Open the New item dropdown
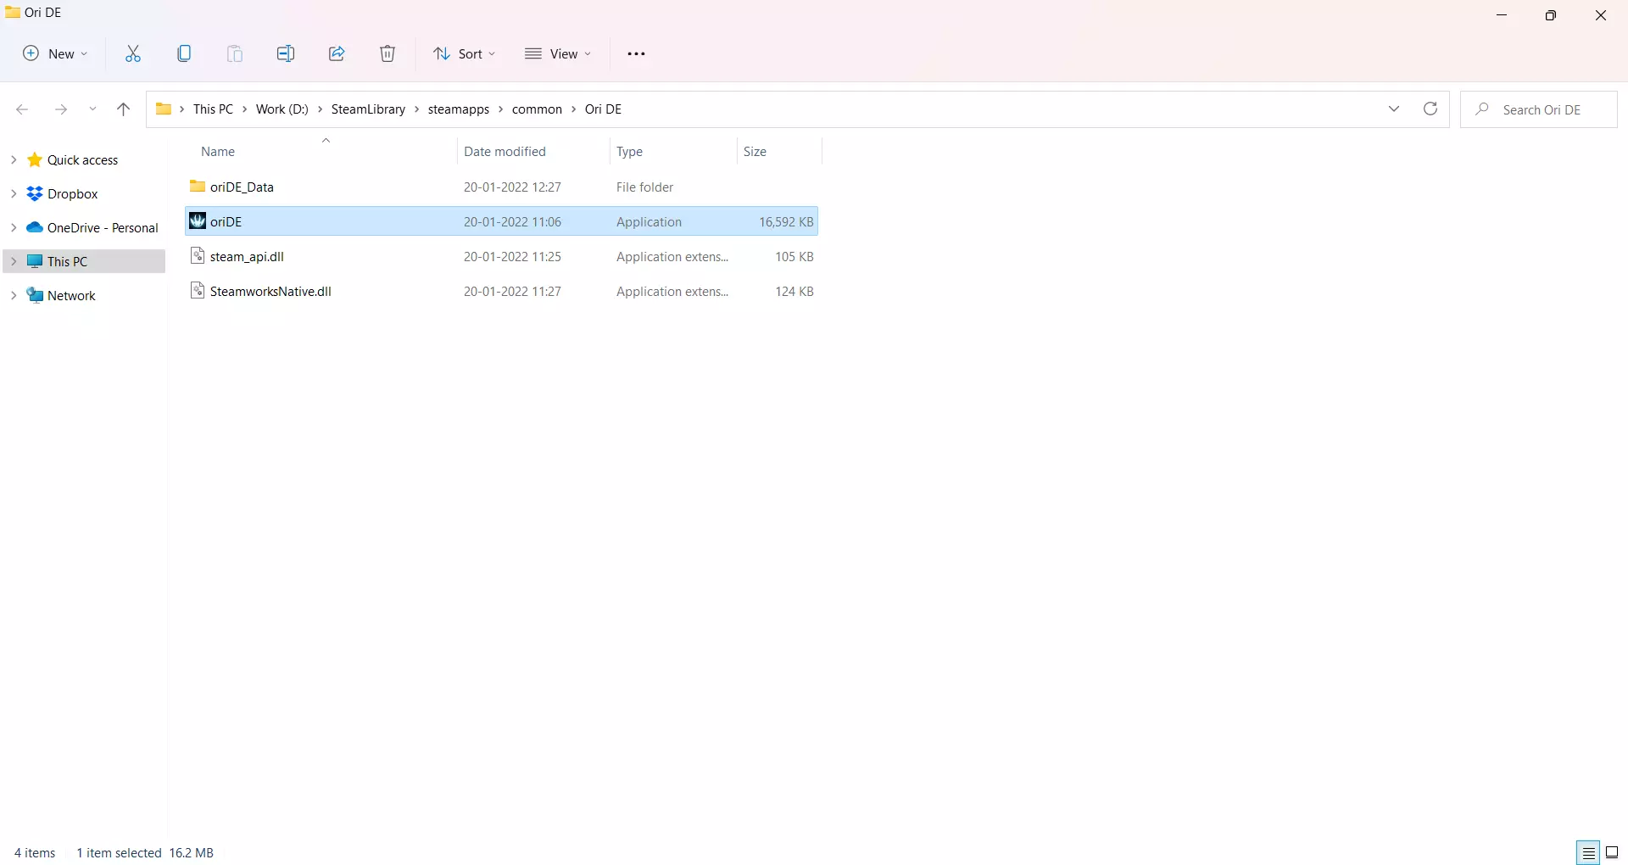This screenshot has height=865, width=1628. pos(55,54)
